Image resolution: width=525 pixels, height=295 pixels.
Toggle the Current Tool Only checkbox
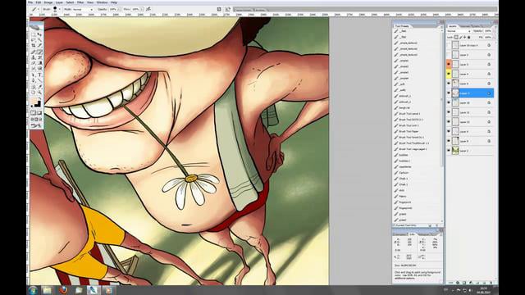pyautogui.click(x=394, y=225)
